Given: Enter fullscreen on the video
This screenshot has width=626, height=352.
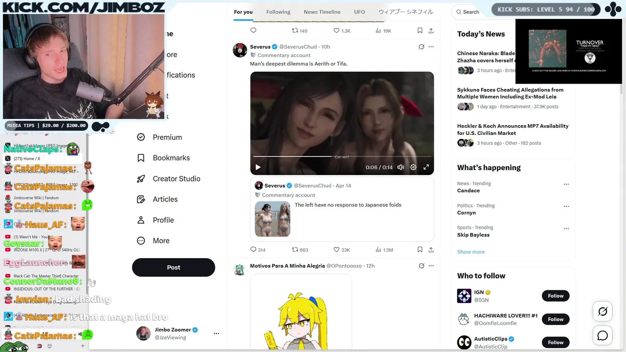Looking at the screenshot, I should coord(426,167).
